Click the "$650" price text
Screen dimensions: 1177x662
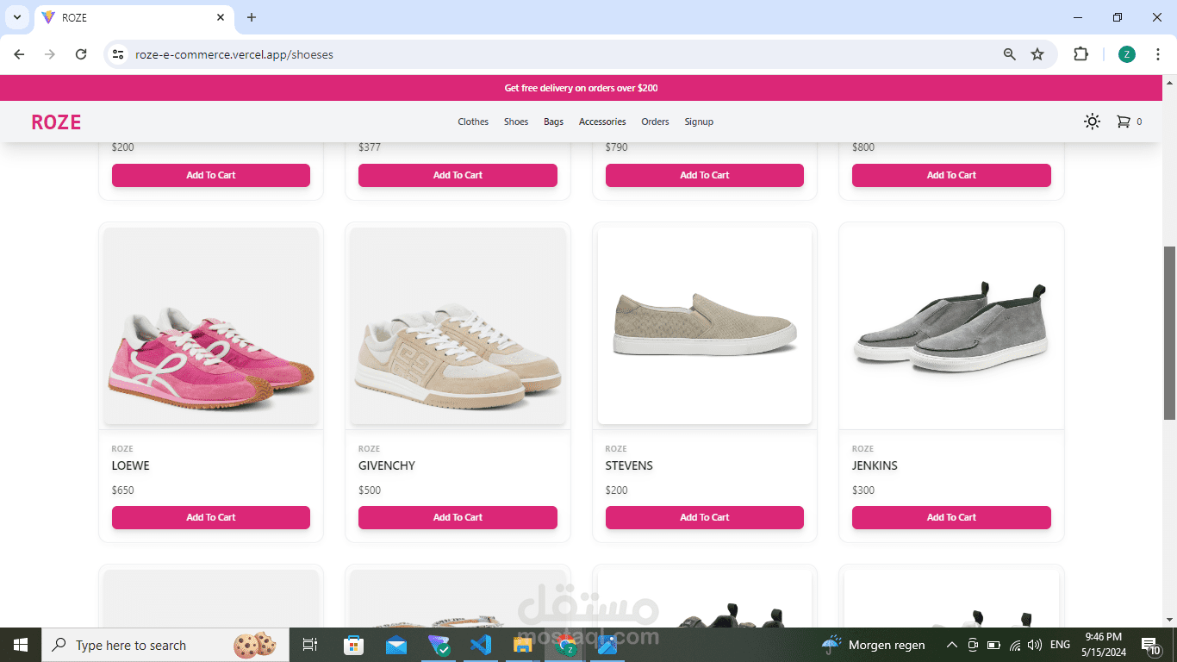click(x=123, y=490)
